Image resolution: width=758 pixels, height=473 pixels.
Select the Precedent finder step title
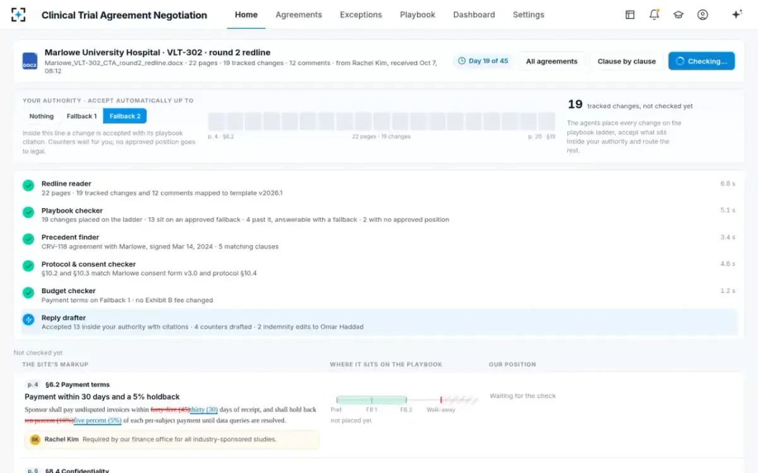(x=70, y=237)
